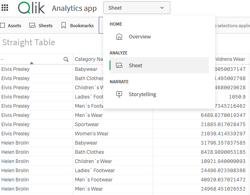Choose Storytelling from the Narrate section
Viewport: 250px width, 195px height.
(x=142, y=94)
